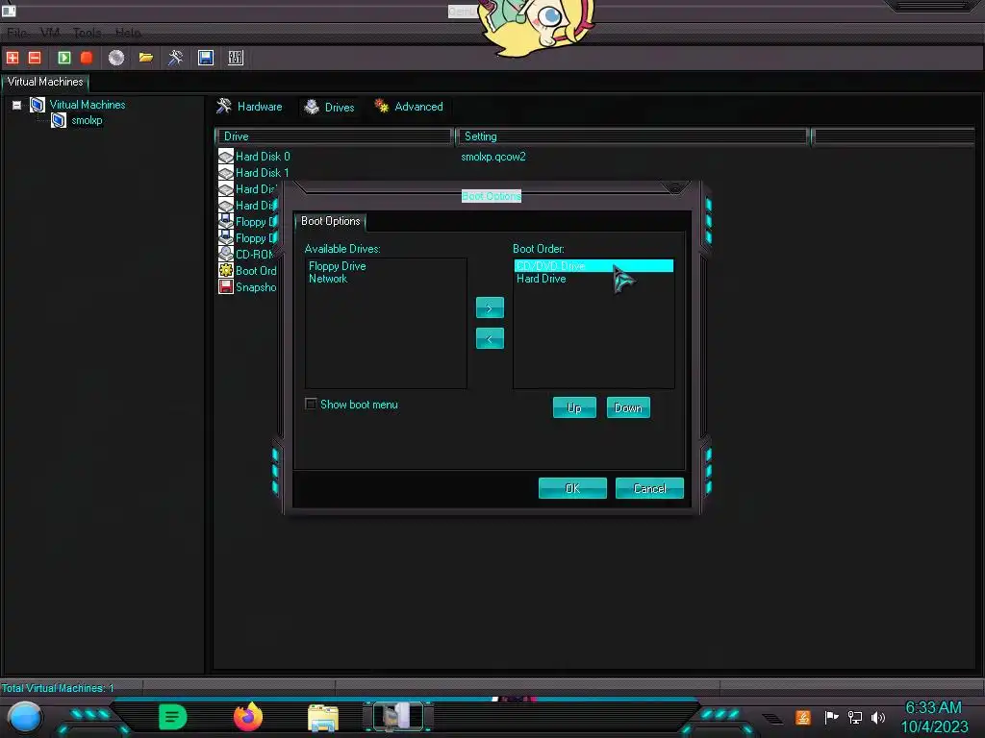The width and height of the screenshot is (985, 738).
Task: Open the Tools menu
Action: point(88,33)
